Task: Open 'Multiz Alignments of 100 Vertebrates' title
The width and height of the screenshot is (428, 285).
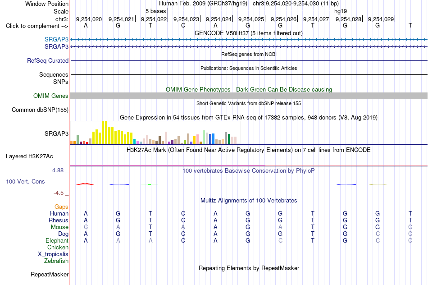Action: [249, 200]
